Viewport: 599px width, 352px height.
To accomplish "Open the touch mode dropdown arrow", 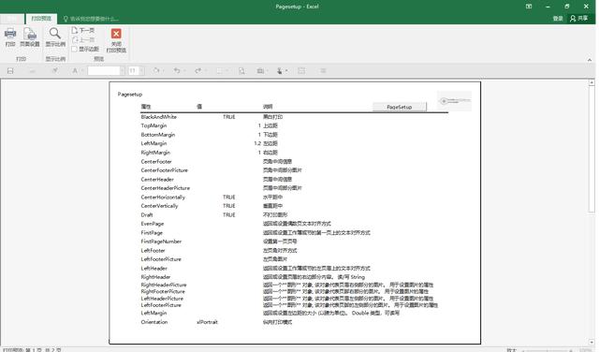I will pyautogui.click(x=286, y=71).
